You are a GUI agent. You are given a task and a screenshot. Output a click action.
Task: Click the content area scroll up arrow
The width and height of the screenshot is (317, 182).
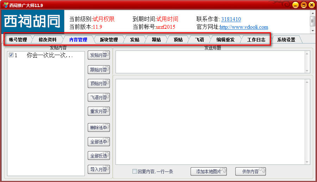[307, 82]
